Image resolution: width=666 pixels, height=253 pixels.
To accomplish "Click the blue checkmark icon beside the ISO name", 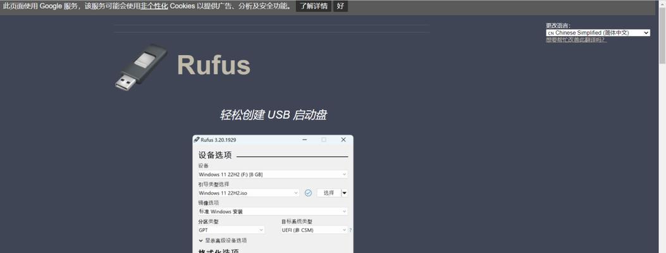I will (309, 193).
